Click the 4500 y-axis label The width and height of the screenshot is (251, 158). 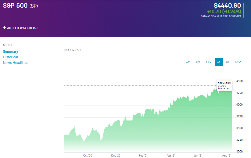[240, 81]
